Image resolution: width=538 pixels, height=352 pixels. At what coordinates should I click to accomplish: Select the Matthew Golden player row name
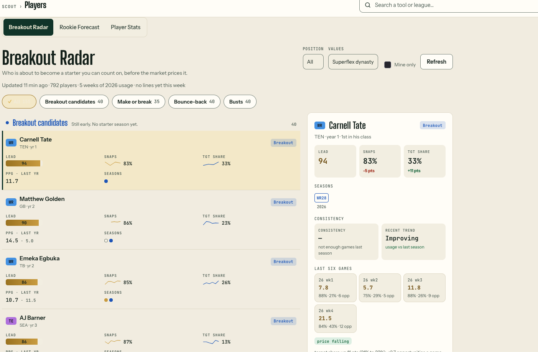42,199
